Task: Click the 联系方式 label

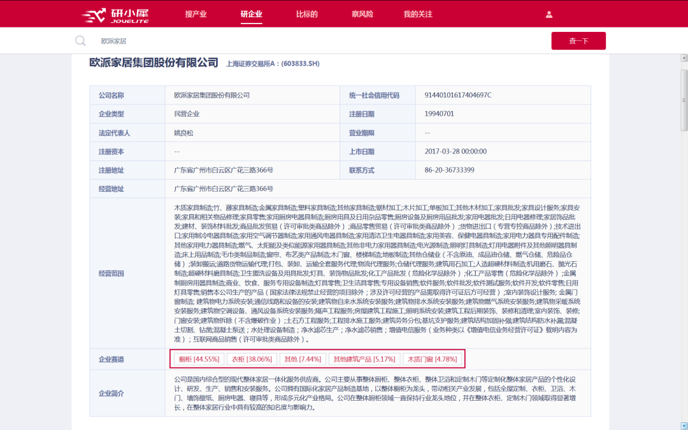Action: [362, 170]
